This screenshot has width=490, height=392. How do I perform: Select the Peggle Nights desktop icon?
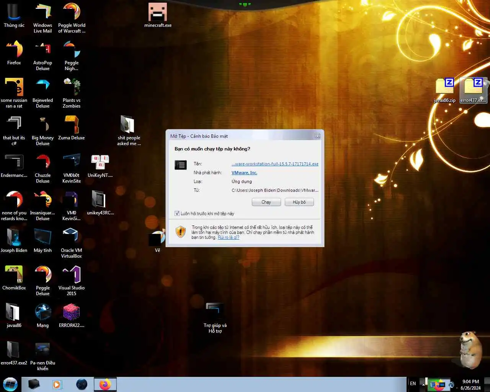pos(72,56)
